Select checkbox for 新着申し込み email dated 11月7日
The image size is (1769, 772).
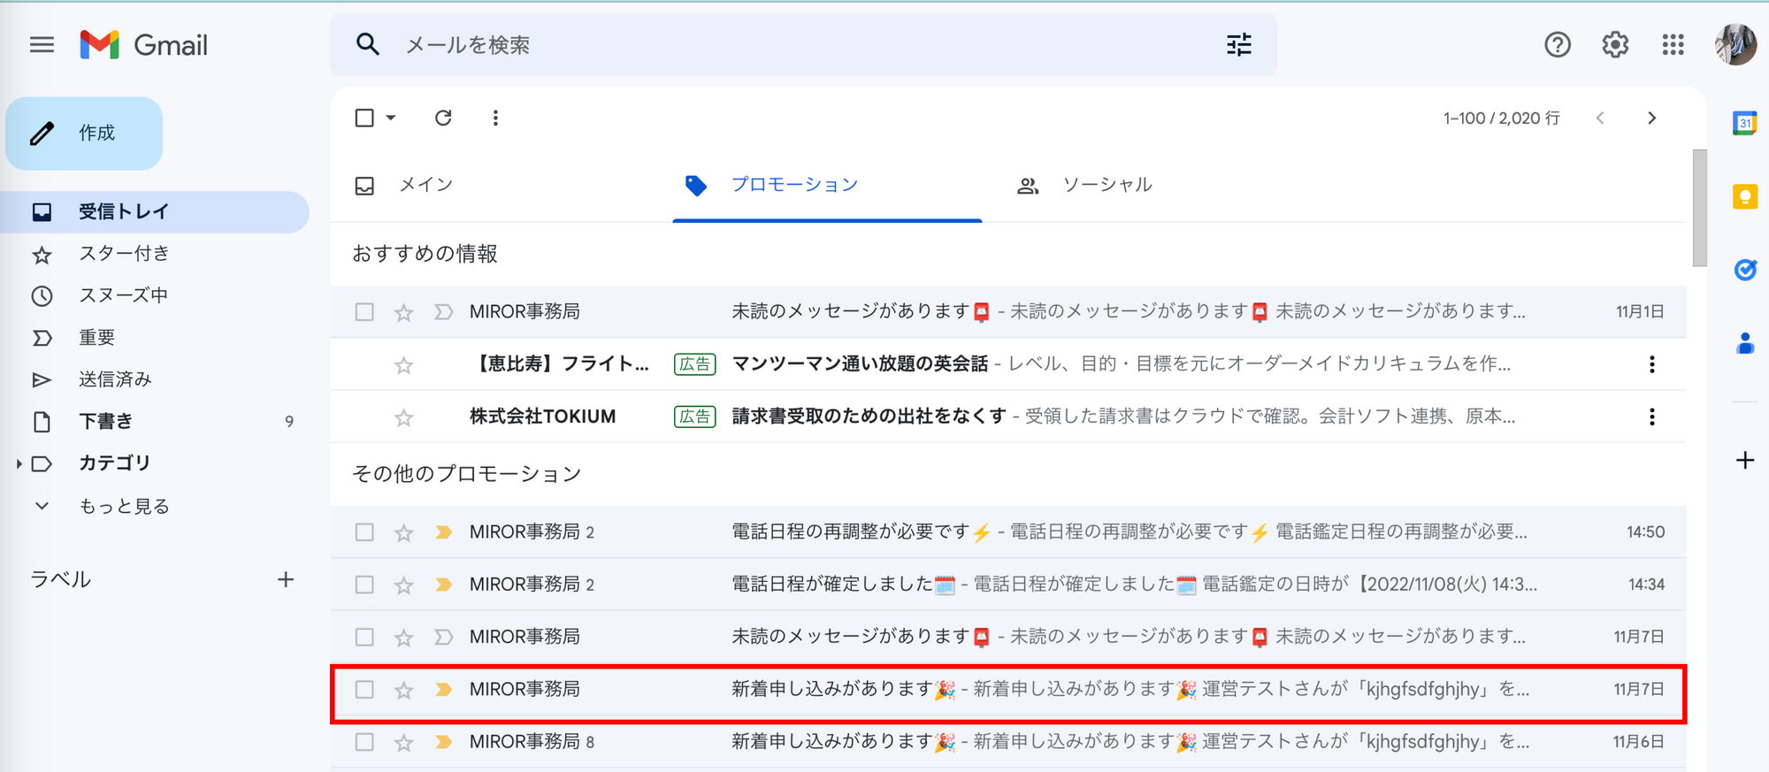tap(364, 689)
